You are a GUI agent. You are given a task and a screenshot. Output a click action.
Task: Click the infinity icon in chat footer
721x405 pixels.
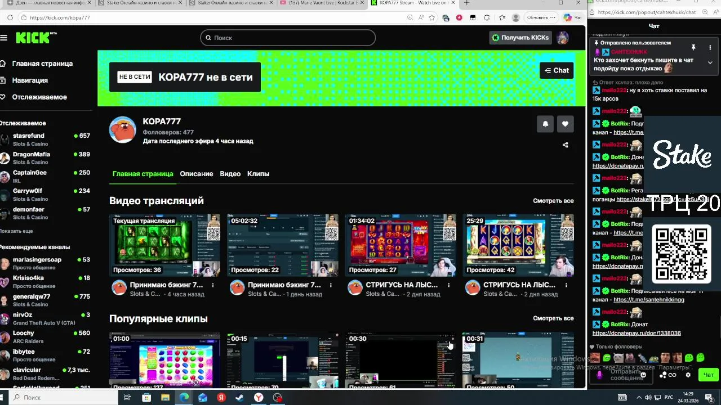[x=672, y=375]
